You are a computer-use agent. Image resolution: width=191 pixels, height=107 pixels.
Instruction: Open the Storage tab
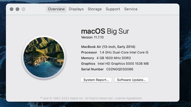95,9
